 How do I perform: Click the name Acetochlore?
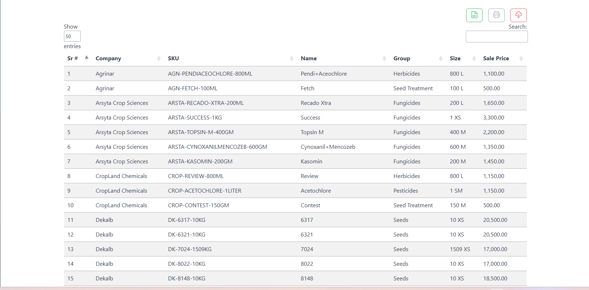coord(316,191)
